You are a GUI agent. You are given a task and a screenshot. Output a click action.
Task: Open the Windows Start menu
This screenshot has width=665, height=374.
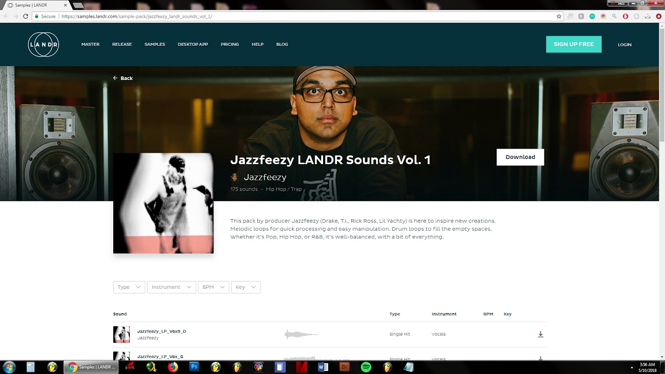tap(9, 367)
